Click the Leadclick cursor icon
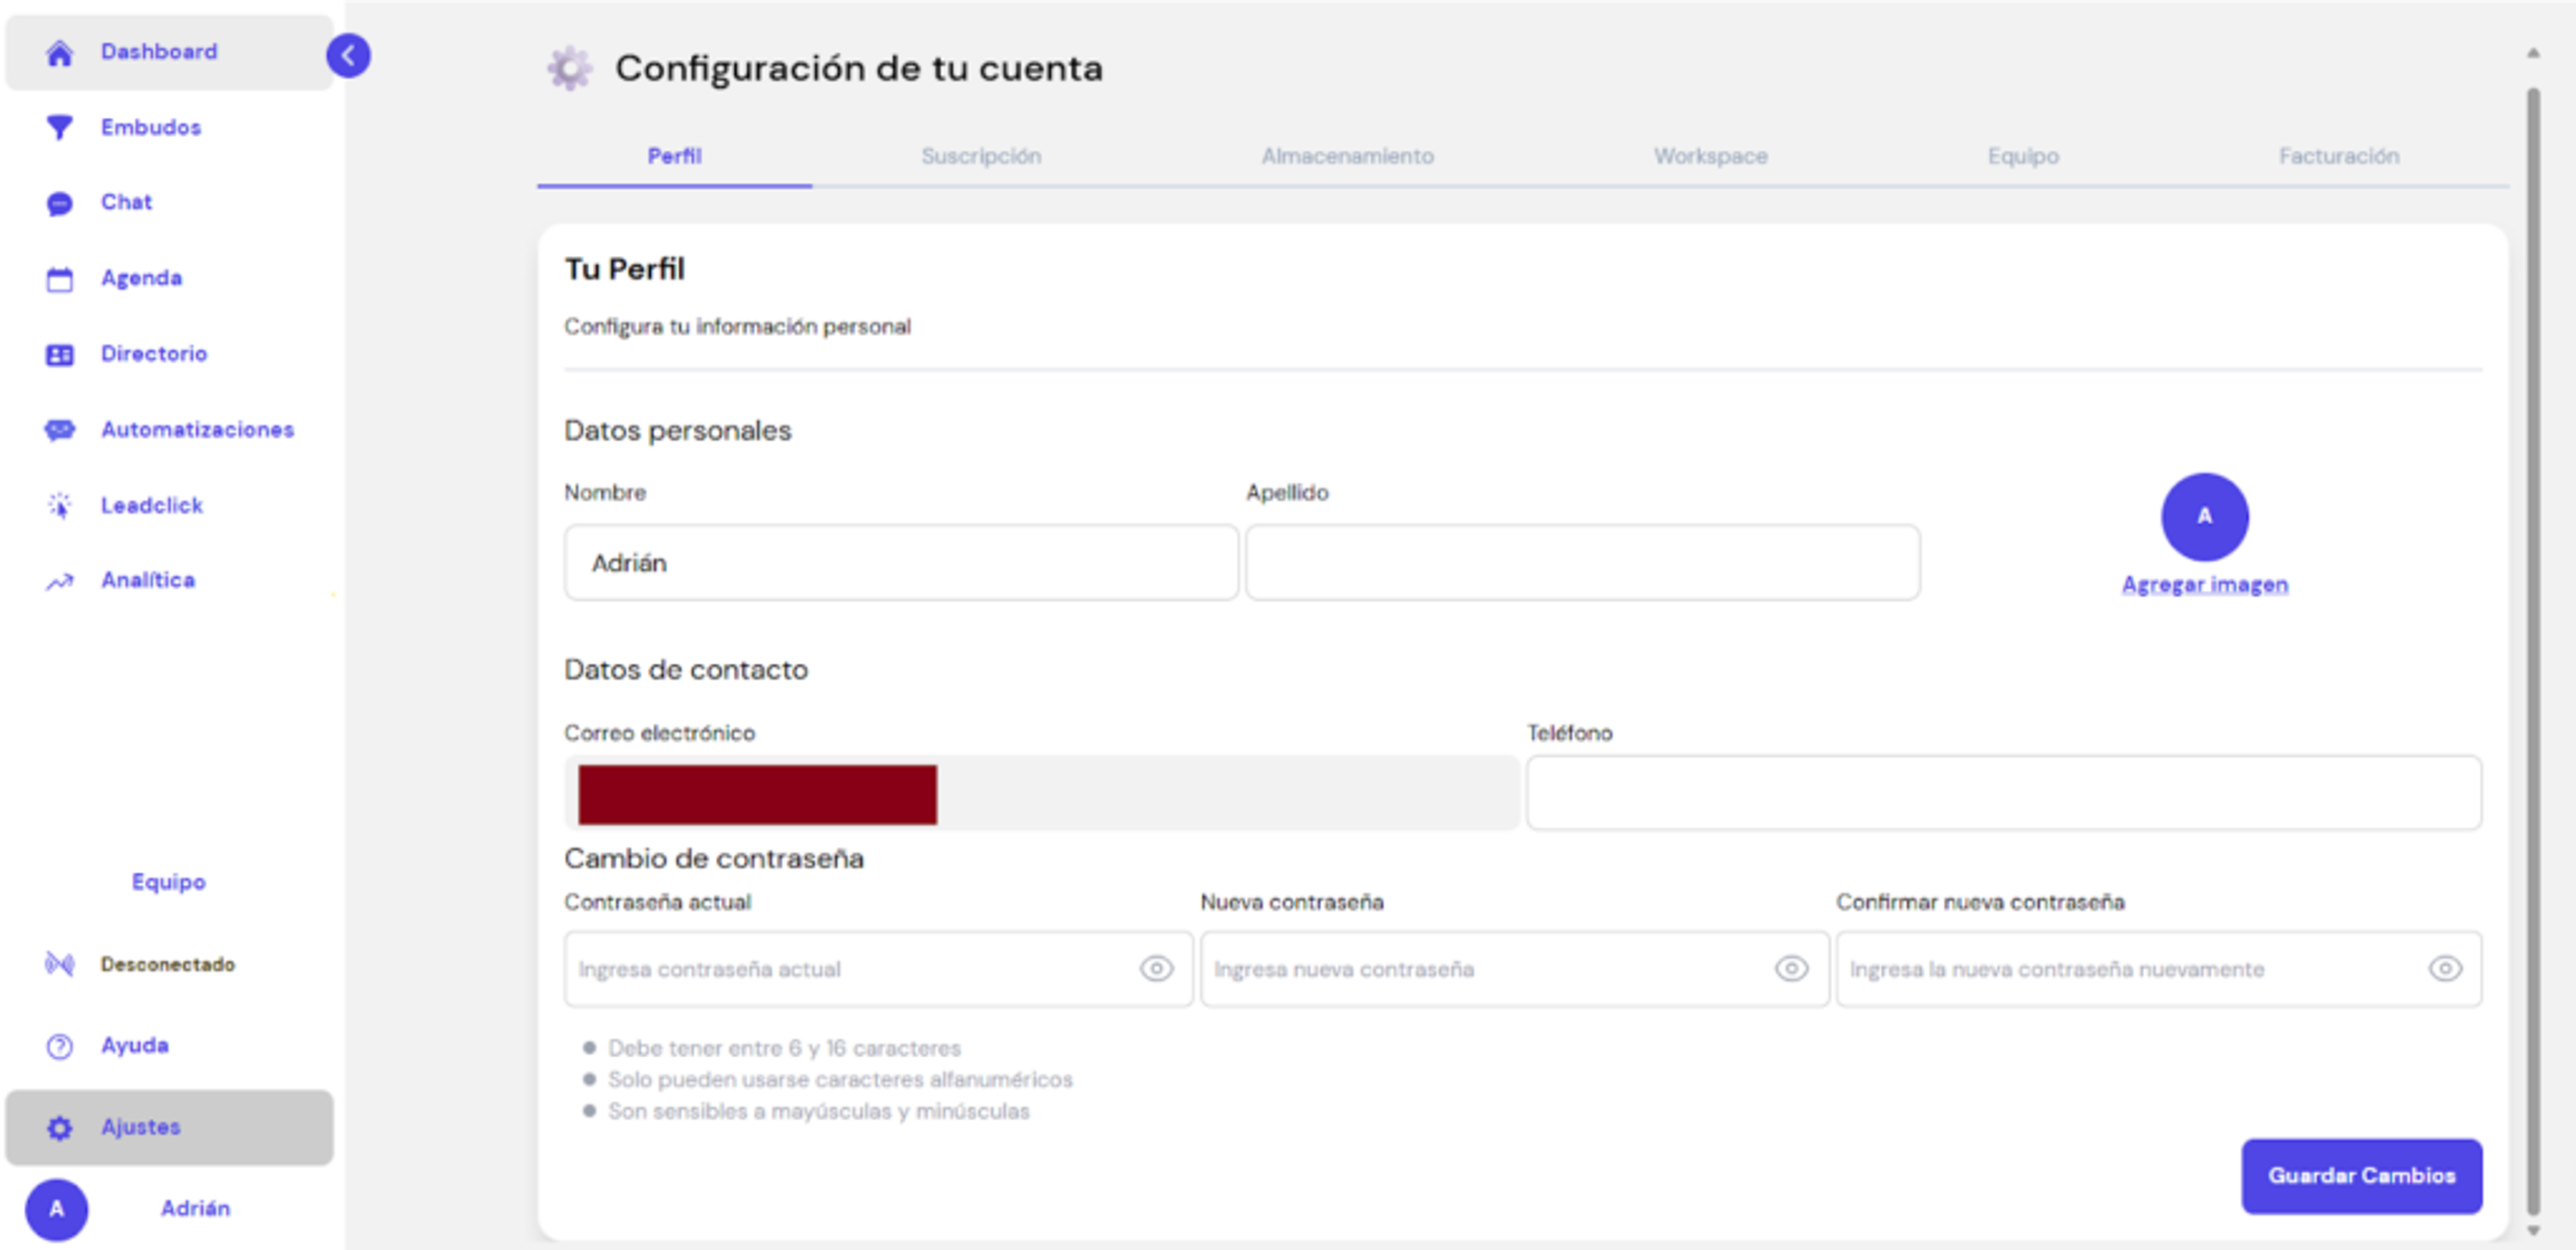This screenshot has height=1250, width=2576. (59, 506)
